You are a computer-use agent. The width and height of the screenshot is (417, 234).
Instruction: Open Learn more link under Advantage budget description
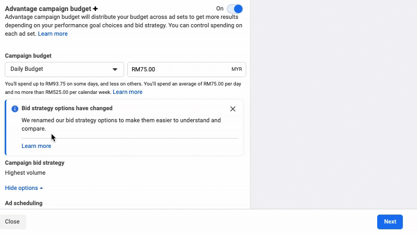pyautogui.click(x=53, y=34)
